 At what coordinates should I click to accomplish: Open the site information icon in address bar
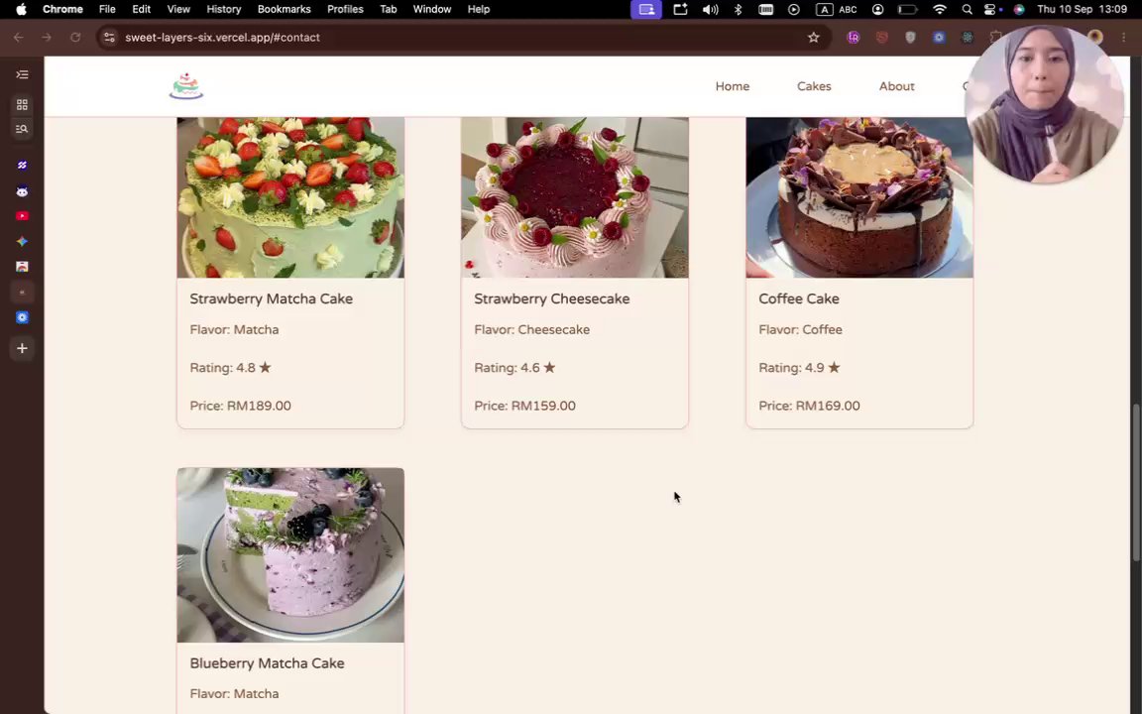(108, 37)
